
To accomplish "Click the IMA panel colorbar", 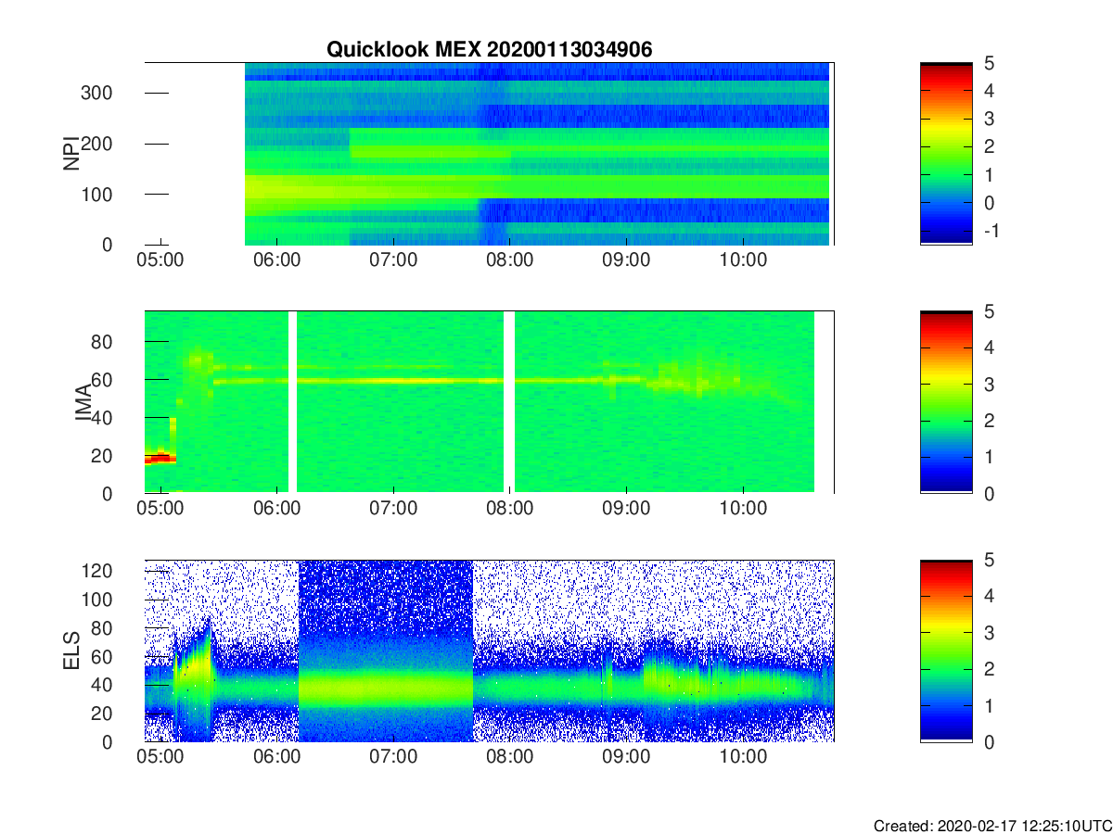I will [x=946, y=402].
